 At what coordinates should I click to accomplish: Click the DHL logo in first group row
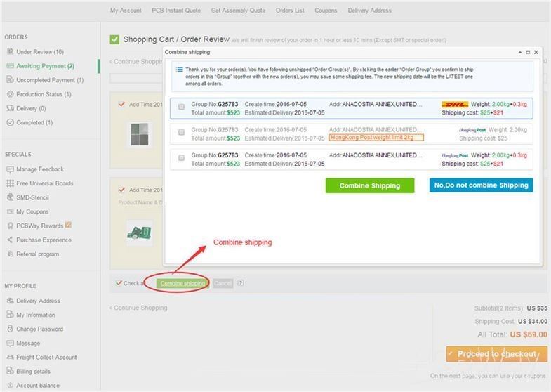pyautogui.click(x=454, y=104)
